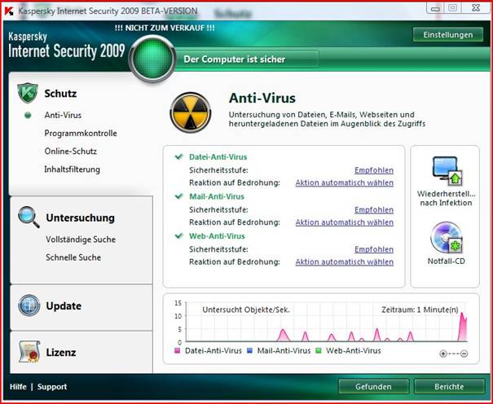Open the Update section
This screenshot has width=493, height=404.
64,305
